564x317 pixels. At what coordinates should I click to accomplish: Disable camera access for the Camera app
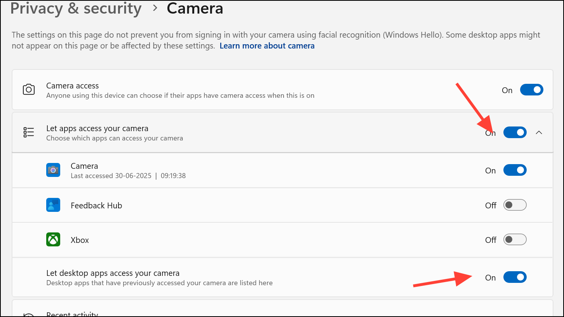pos(515,170)
